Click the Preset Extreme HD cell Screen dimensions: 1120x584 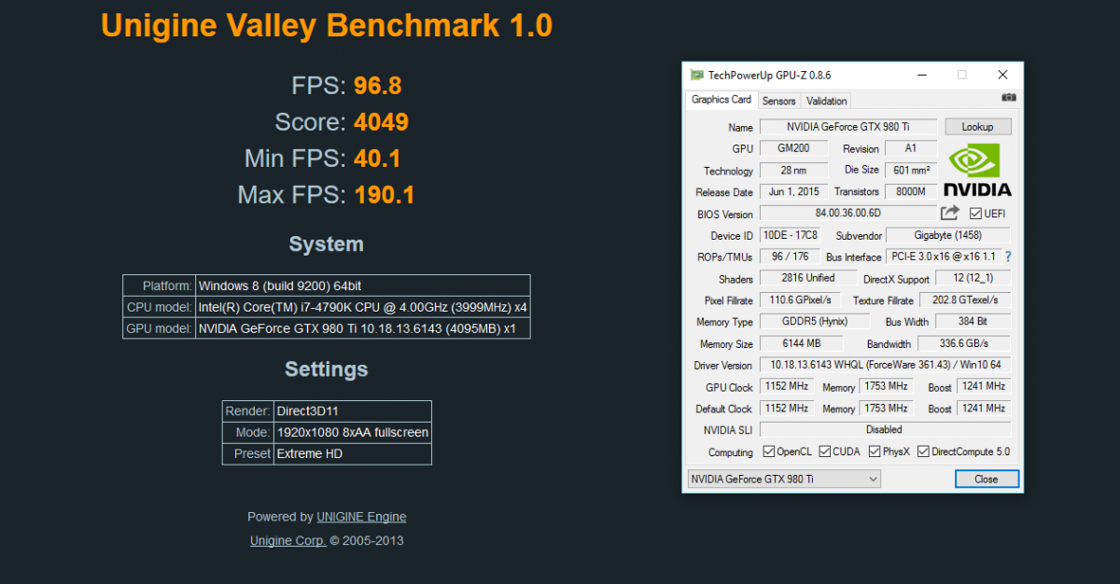tap(353, 454)
